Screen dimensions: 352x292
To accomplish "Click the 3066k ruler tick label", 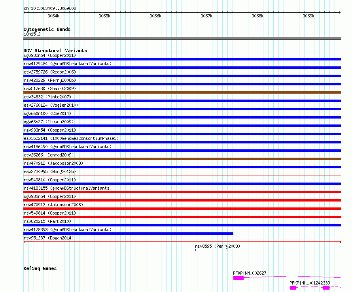I will 155,16.
